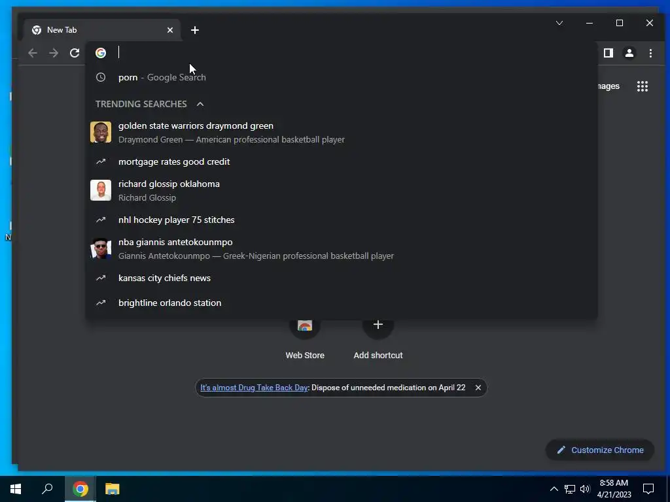Click the Forward navigation arrow

(54, 53)
